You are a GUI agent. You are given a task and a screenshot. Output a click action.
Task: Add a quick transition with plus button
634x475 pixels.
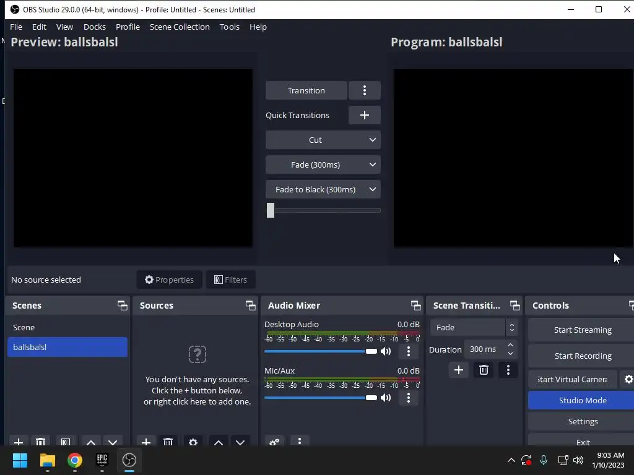tap(364, 115)
